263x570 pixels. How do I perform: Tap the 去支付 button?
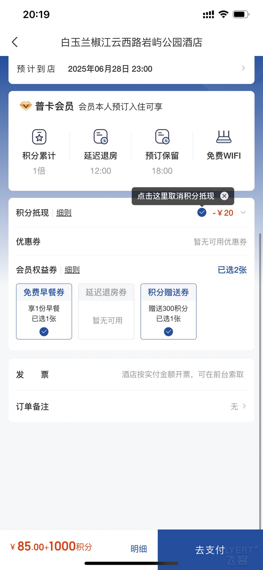(210, 549)
